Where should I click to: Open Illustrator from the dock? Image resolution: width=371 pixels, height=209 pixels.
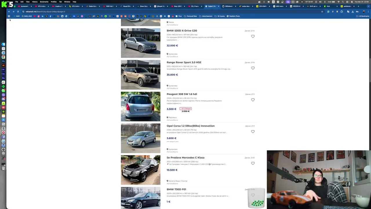[3, 66]
